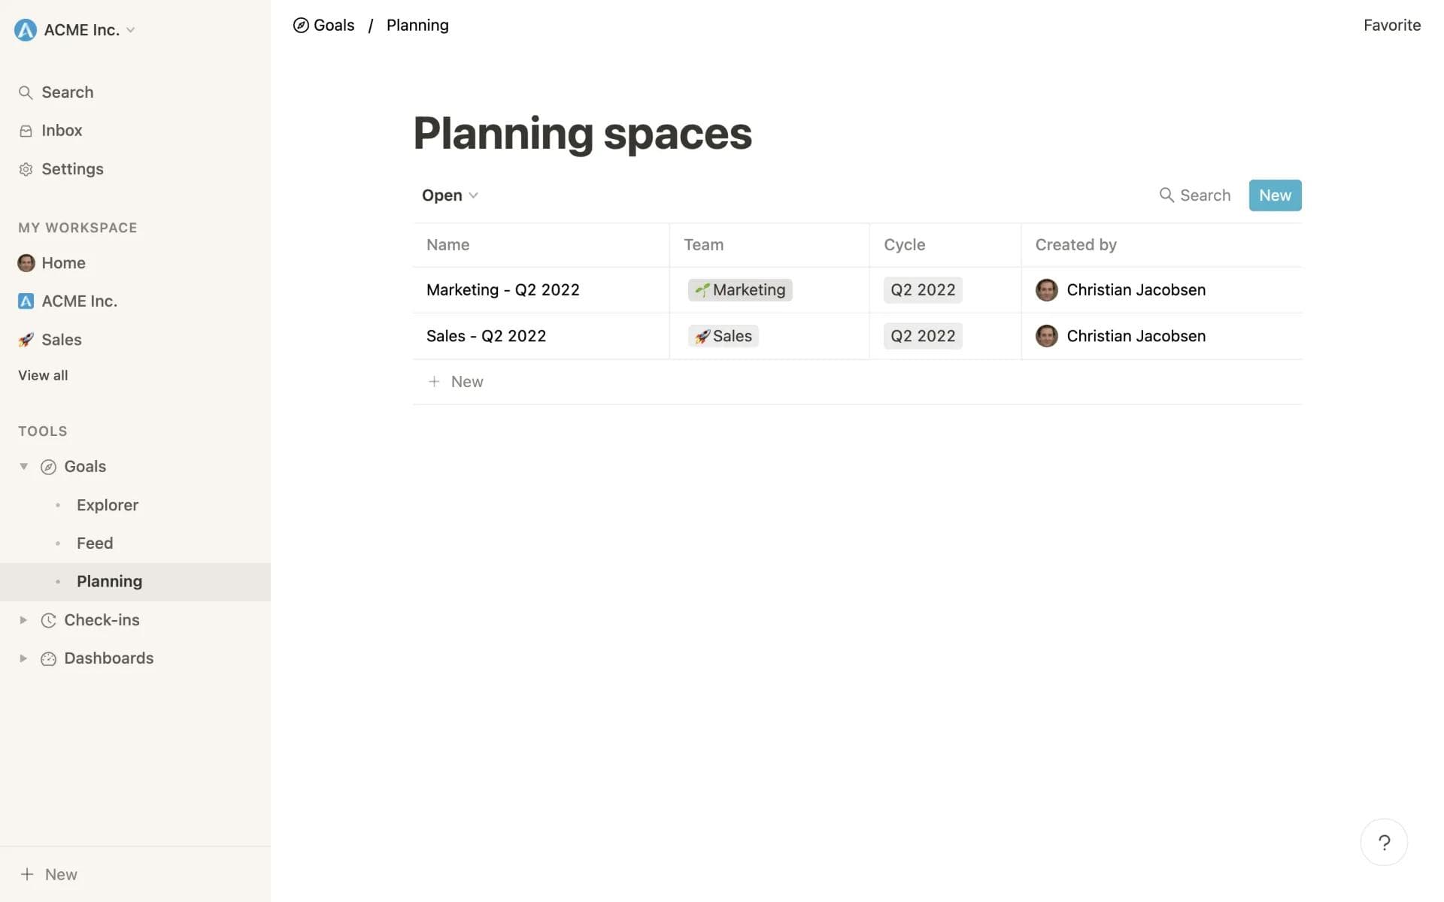
Task: Toggle the ACME Inc. workspace dropdown
Action: click(x=129, y=28)
